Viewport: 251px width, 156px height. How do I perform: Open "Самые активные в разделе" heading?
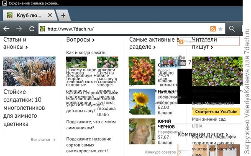[154, 43]
